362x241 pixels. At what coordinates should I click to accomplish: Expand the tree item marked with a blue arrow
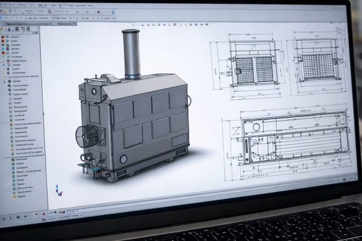pos(4,65)
